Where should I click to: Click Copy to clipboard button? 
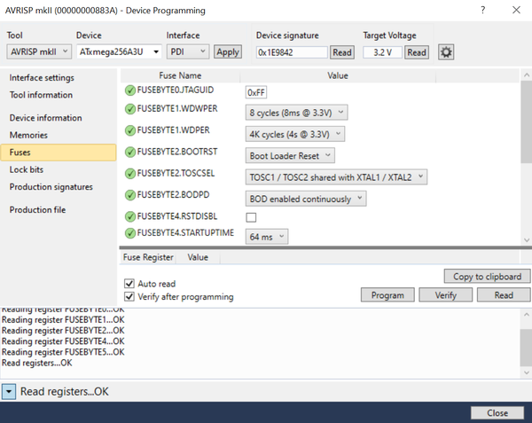[487, 277]
